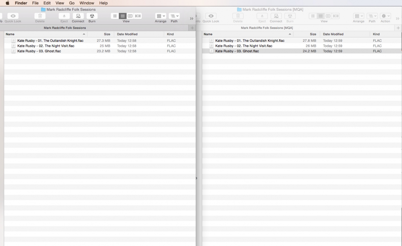Select Night Visit.flac 26 MB file
Screen dimensions: 402x246
[x=302, y=46]
